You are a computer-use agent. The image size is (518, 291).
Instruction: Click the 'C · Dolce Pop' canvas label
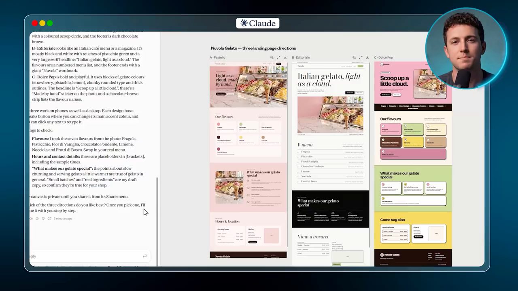click(384, 58)
